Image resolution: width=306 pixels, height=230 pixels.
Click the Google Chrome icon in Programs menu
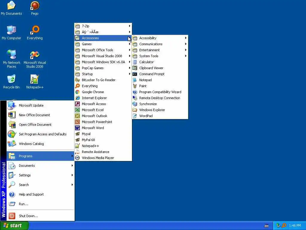[x=77, y=92]
